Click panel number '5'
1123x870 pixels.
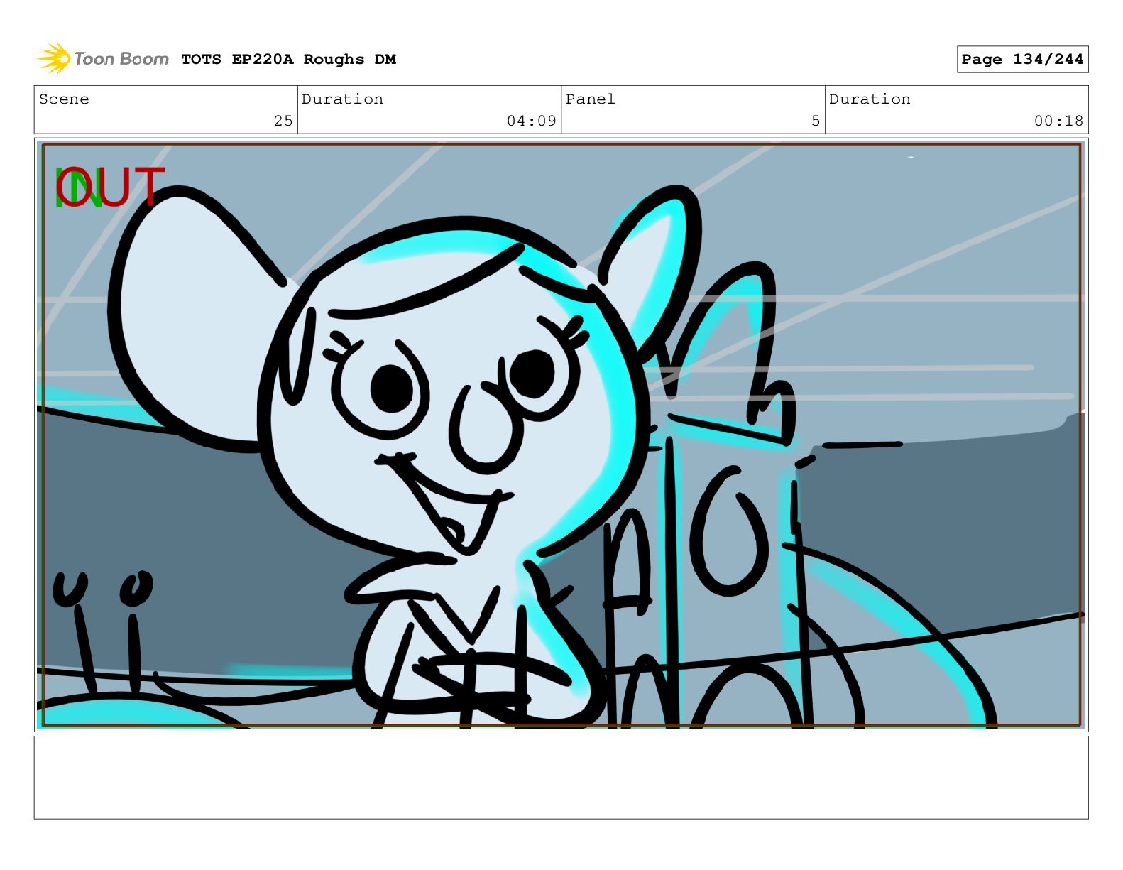[x=816, y=121]
